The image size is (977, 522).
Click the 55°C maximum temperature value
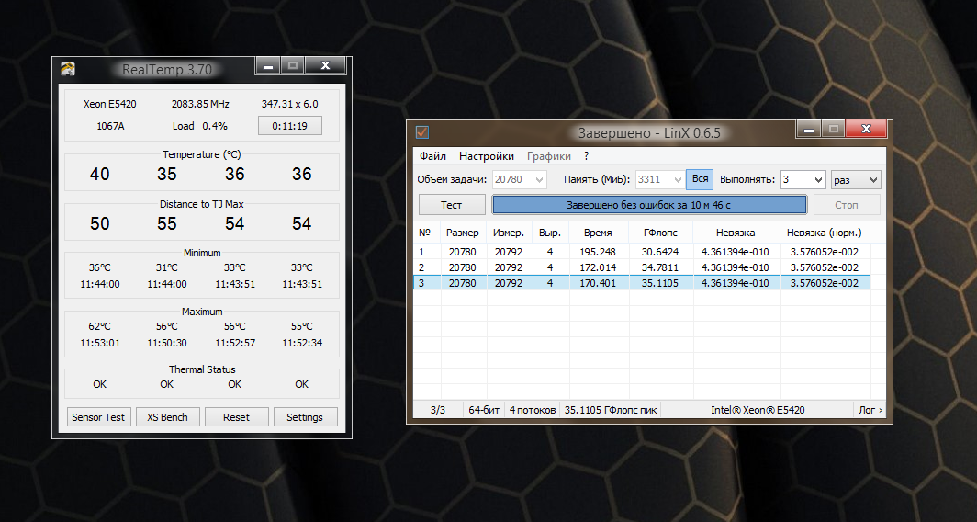pyautogui.click(x=301, y=327)
